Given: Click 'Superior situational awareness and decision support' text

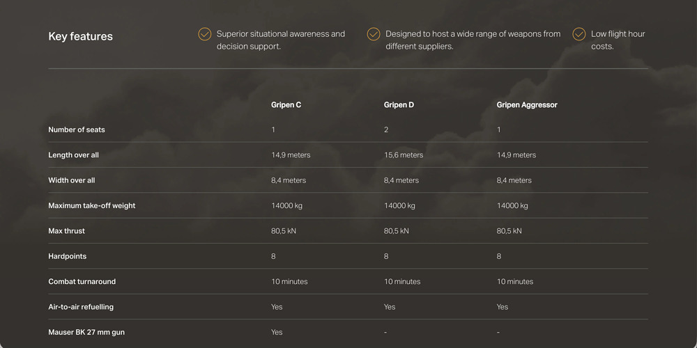Looking at the screenshot, I should (x=280, y=40).
